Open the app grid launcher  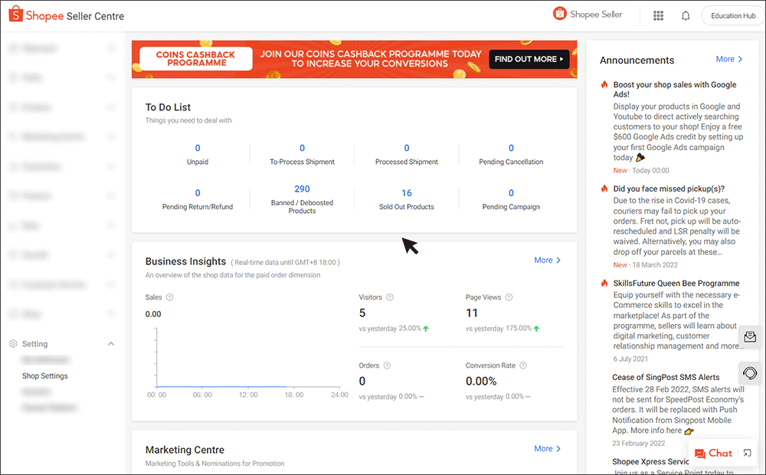click(x=658, y=15)
